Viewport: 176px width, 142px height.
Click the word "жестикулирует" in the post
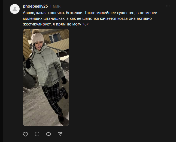point(37,24)
